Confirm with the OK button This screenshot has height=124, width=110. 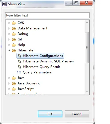50,114
